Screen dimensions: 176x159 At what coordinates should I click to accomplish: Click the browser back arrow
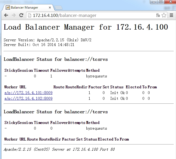[6, 15]
